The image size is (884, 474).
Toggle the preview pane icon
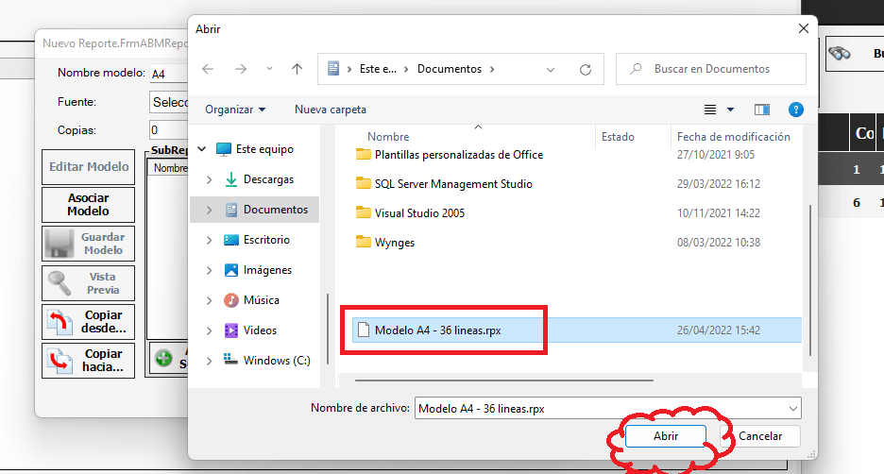click(x=762, y=110)
